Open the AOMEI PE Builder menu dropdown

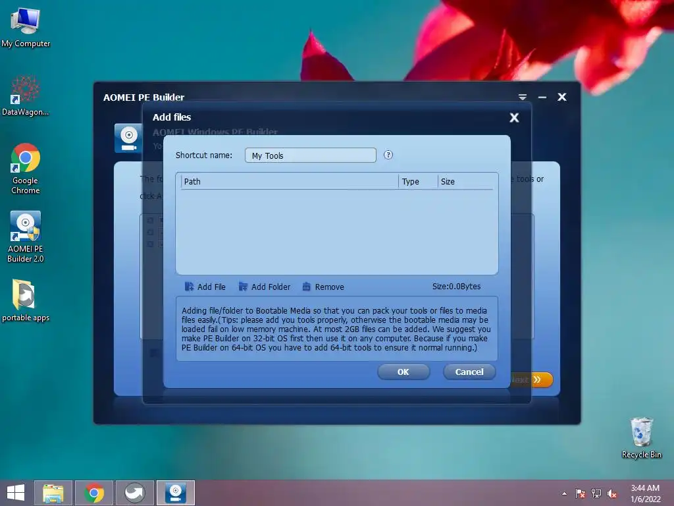tap(522, 98)
